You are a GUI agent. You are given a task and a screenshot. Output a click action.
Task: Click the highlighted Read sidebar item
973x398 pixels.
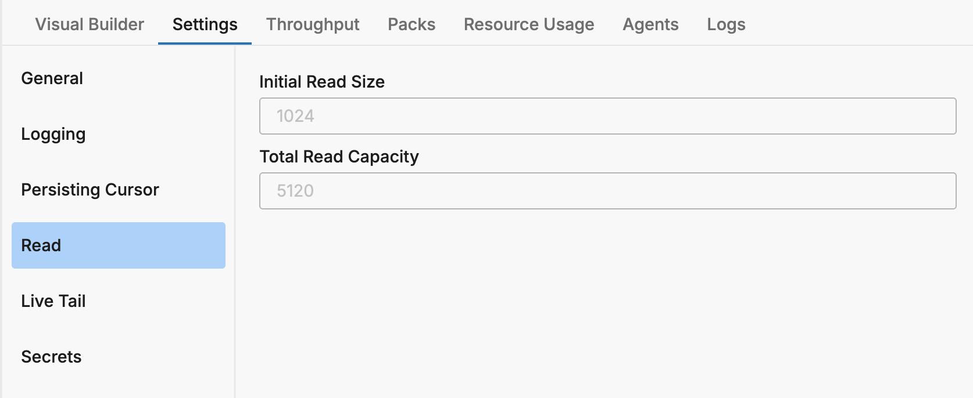pos(119,245)
